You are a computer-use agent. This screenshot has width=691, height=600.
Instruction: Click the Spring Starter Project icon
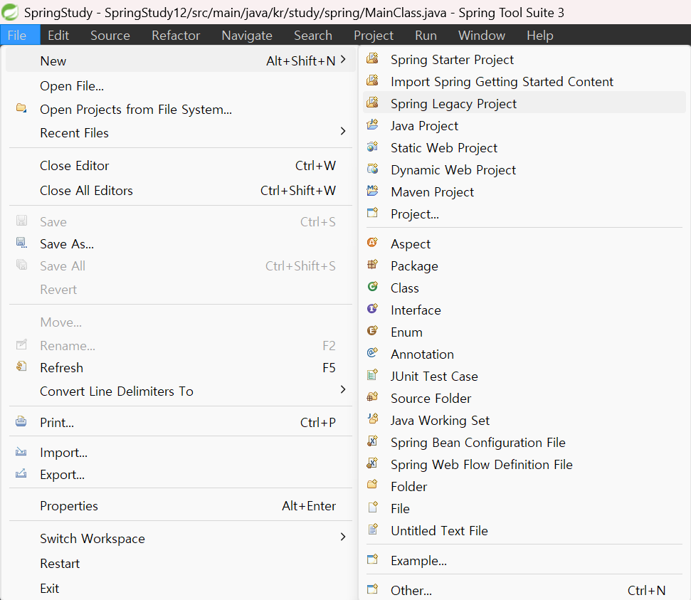pyautogui.click(x=372, y=58)
